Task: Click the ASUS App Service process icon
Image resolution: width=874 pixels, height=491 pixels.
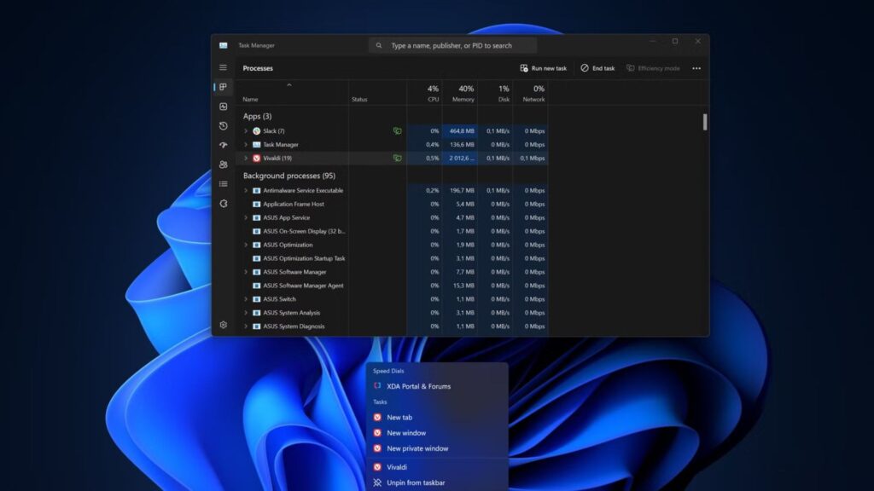Action: (x=256, y=217)
